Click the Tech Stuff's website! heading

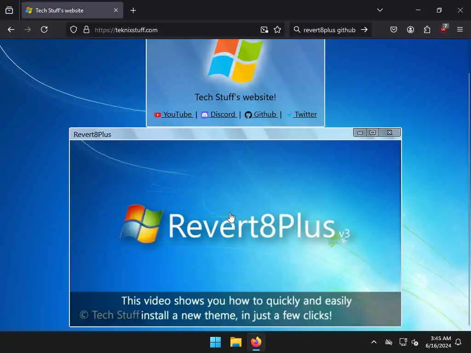[235, 97]
